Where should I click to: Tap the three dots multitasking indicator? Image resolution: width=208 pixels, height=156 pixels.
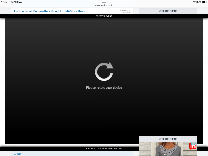(x=104, y=3)
